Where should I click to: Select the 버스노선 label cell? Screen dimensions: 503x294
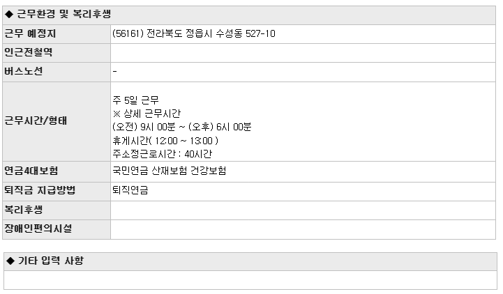tap(57, 72)
